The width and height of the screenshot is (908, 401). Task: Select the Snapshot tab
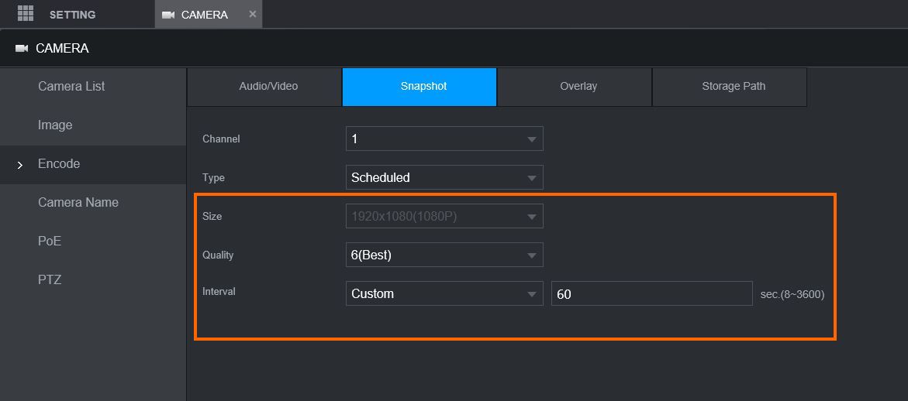[423, 87]
